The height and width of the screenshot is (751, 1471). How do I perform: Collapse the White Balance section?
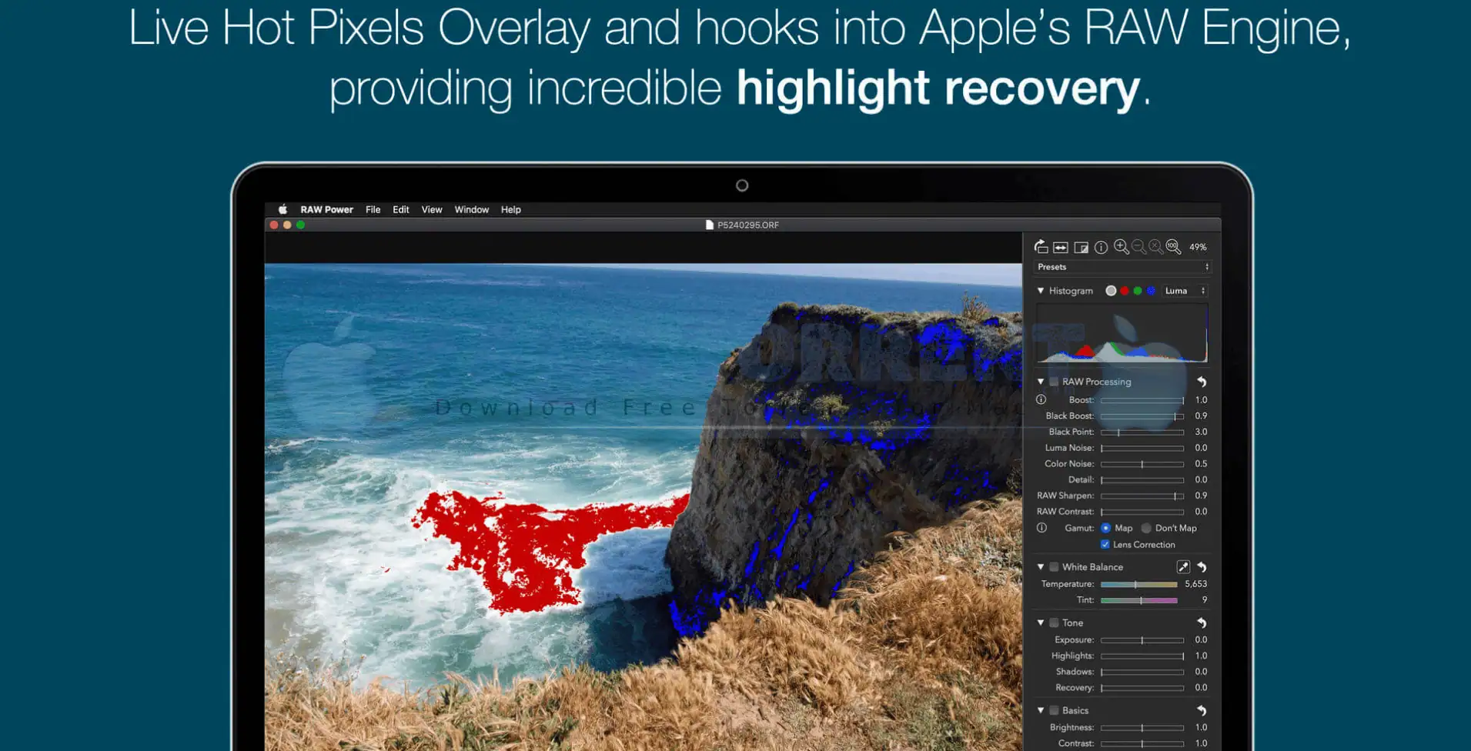pos(1041,567)
